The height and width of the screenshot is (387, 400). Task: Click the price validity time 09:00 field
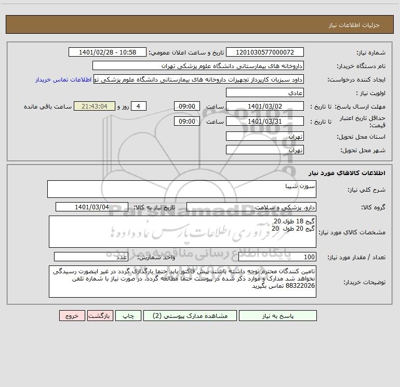[x=186, y=121]
